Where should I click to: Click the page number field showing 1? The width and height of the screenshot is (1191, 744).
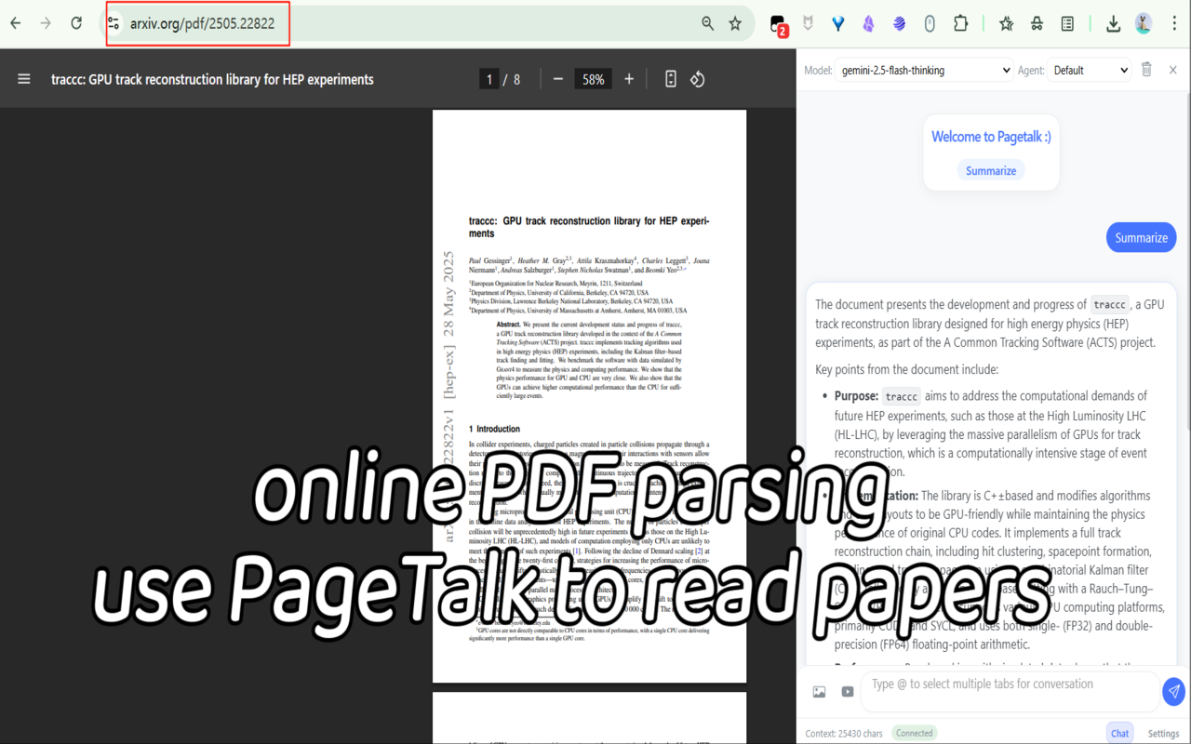pyautogui.click(x=489, y=79)
